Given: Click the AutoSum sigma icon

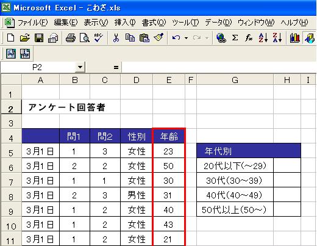Looking at the screenshot, I should point(235,38).
